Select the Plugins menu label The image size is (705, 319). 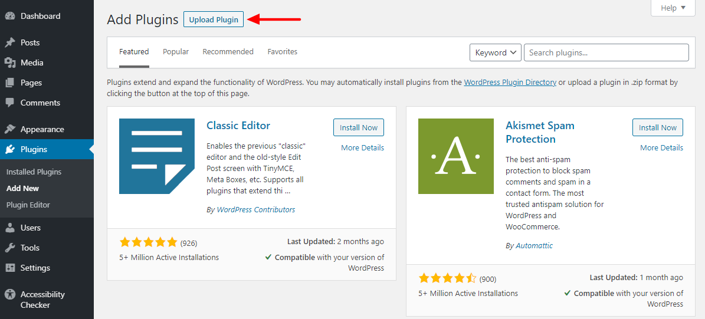34,150
